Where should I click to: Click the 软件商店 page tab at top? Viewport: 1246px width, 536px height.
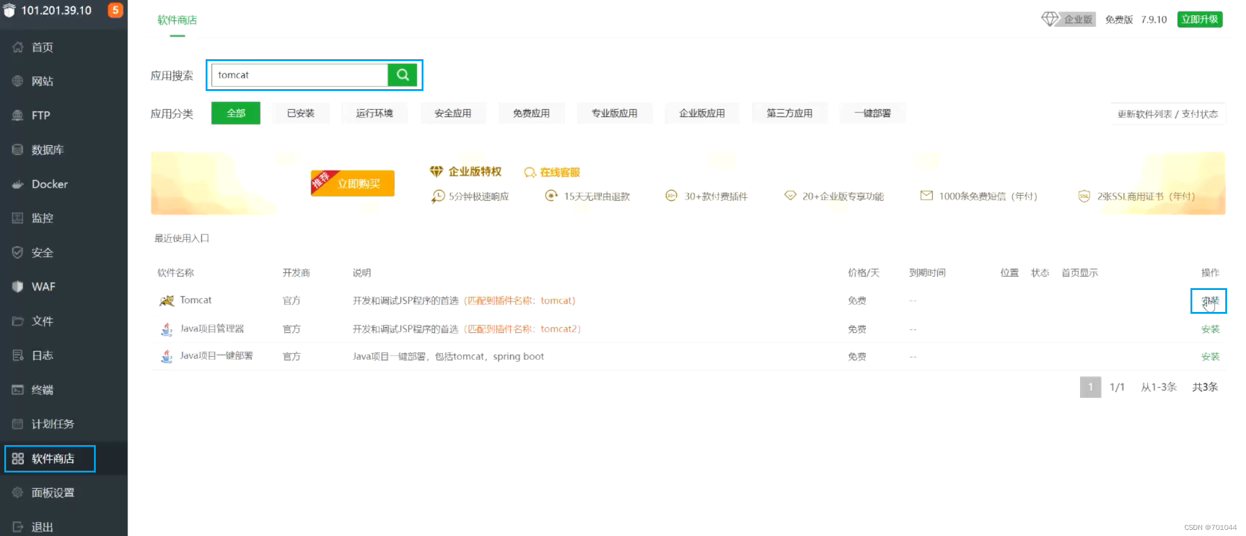tap(177, 20)
